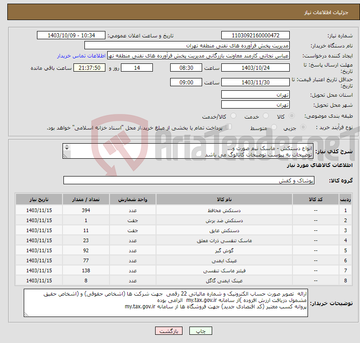The height and width of the screenshot is (343, 360).
Task: Click the goods group field پوشاک و کفش
Action: pyautogui.click(x=189, y=181)
